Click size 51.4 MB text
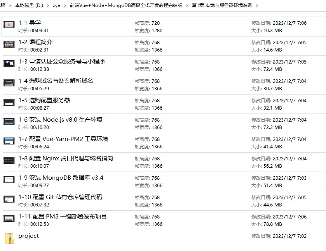This screenshot has width=326, height=251. point(273,186)
